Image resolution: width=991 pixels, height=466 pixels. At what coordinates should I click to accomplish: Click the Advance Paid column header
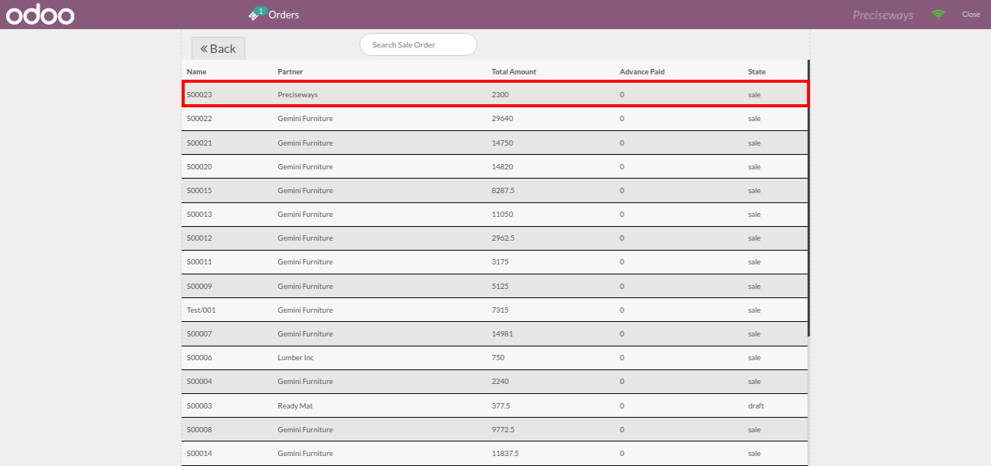[642, 71]
